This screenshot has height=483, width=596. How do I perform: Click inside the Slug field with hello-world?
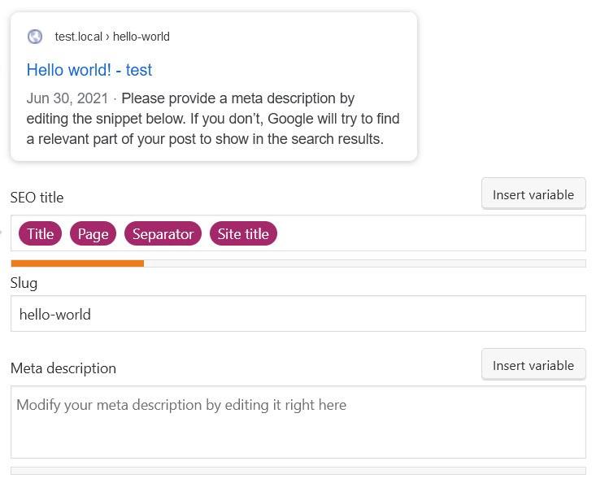[x=298, y=314]
